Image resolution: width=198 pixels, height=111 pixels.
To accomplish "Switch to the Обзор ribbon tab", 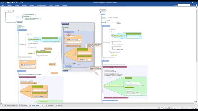I will click(51, 5).
